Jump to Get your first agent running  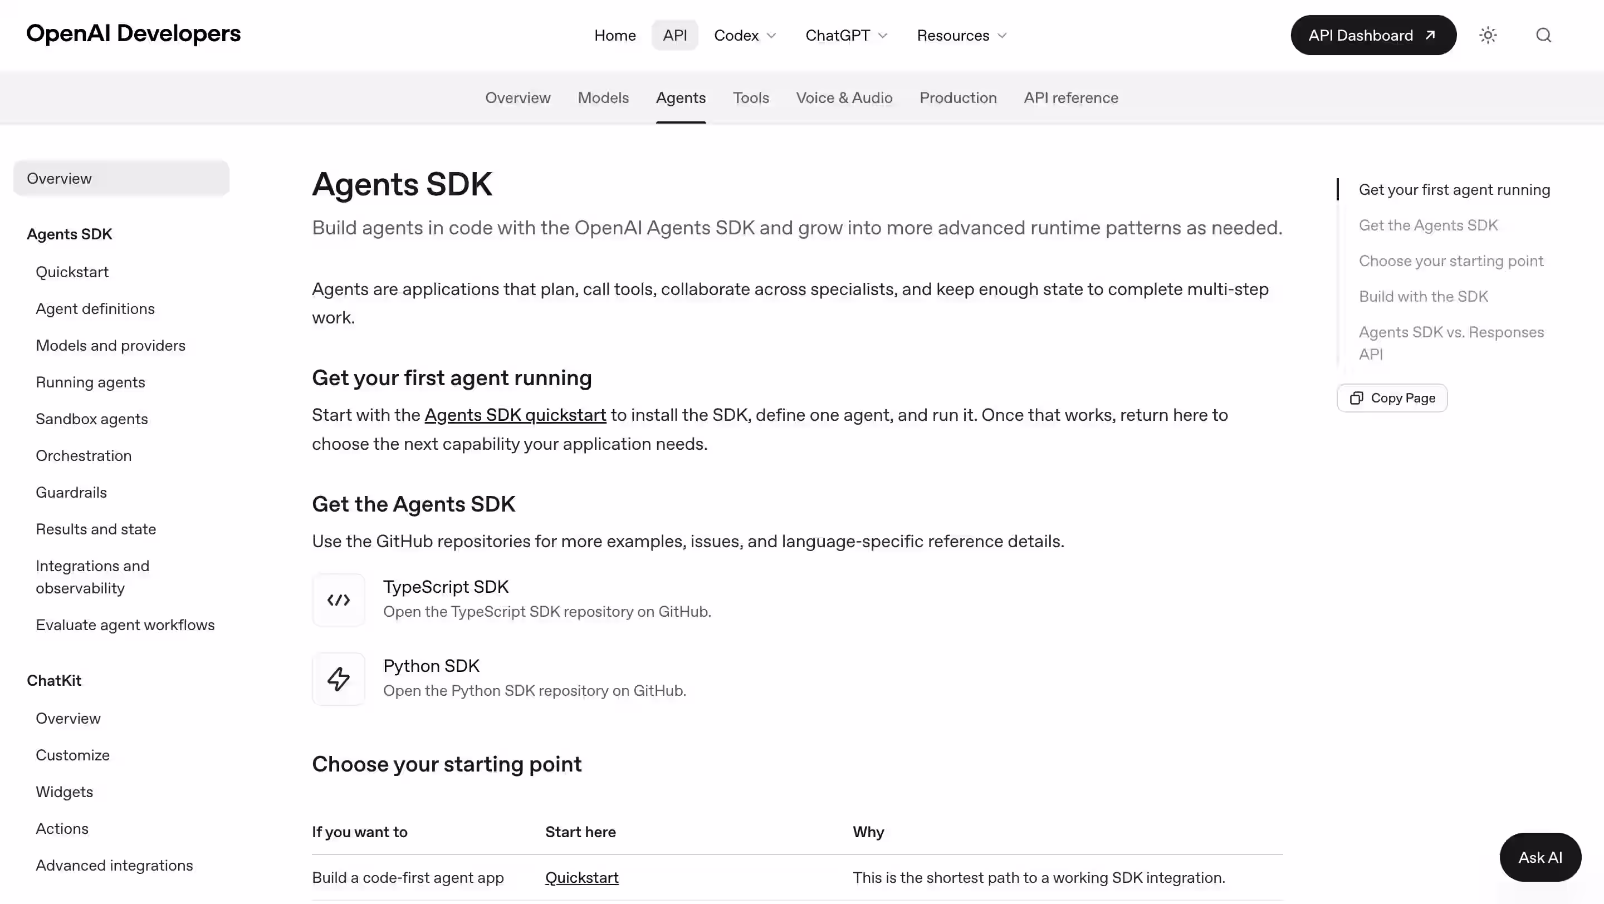[x=1454, y=190]
